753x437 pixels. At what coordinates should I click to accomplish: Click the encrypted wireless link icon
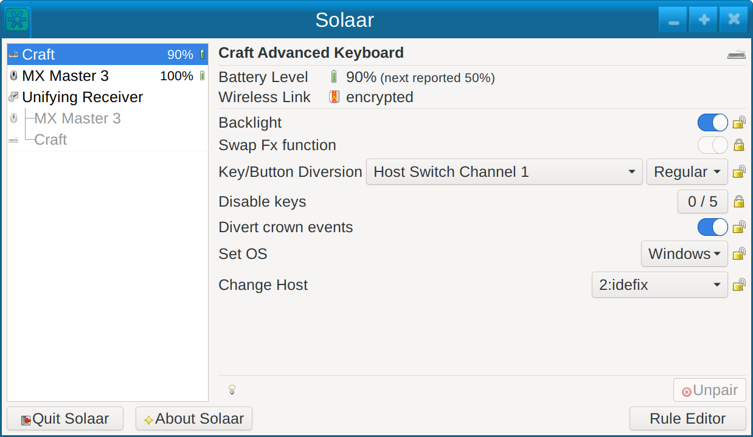coord(333,96)
